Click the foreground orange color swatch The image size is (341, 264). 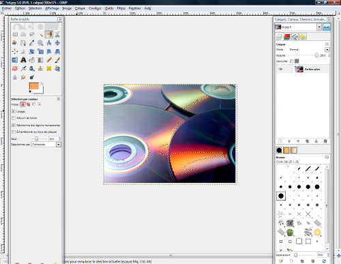click(x=33, y=86)
